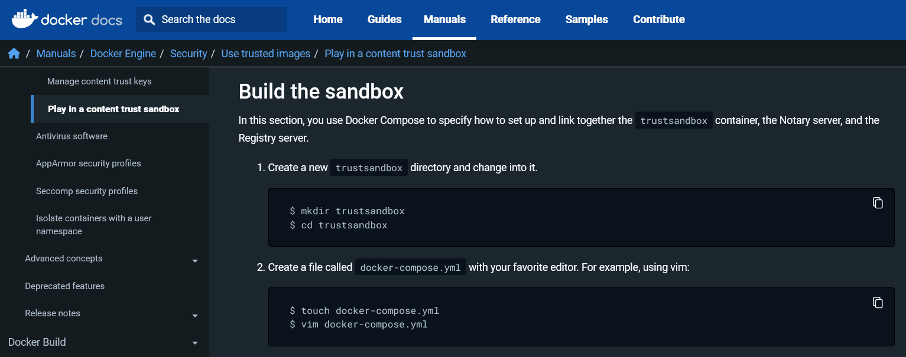Copy the docker-compose.yml commands code block
906x357 pixels.
878,302
